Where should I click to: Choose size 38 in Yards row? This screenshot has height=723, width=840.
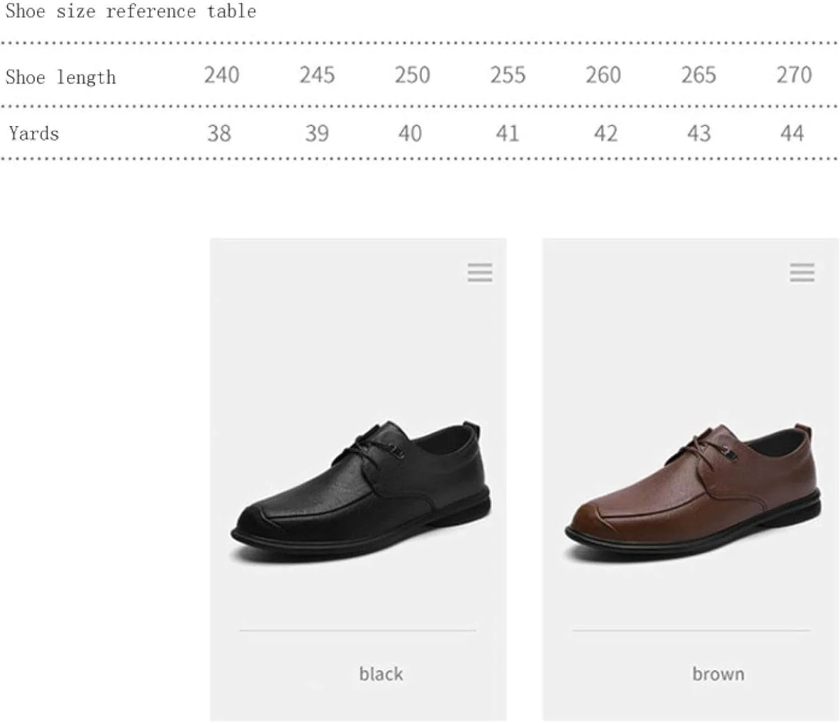(x=219, y=133)
